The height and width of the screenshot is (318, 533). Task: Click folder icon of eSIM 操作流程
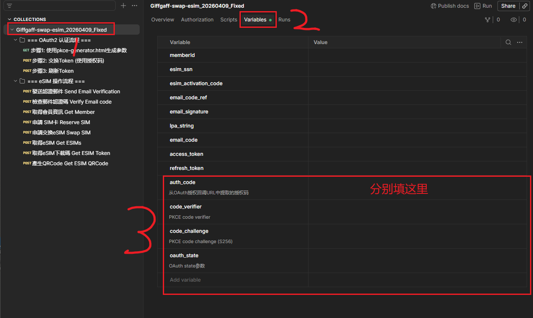22,81
